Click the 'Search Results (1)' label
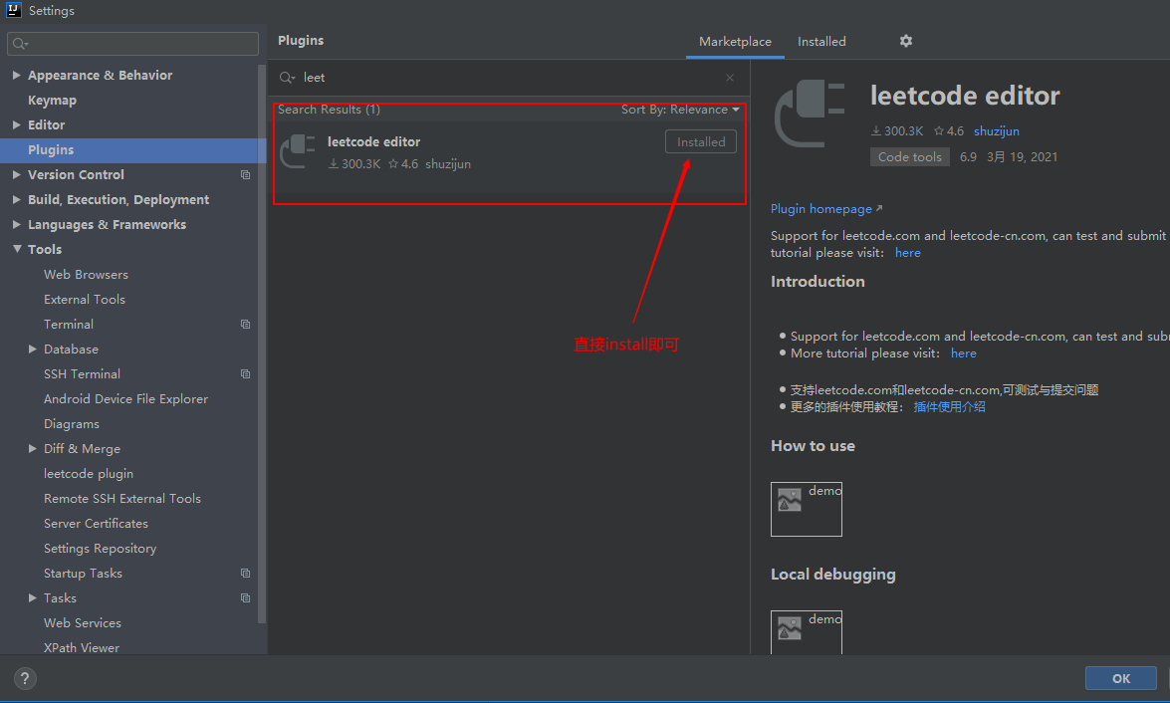Screen dimensions: 1170x703 (x=329, y=110)
